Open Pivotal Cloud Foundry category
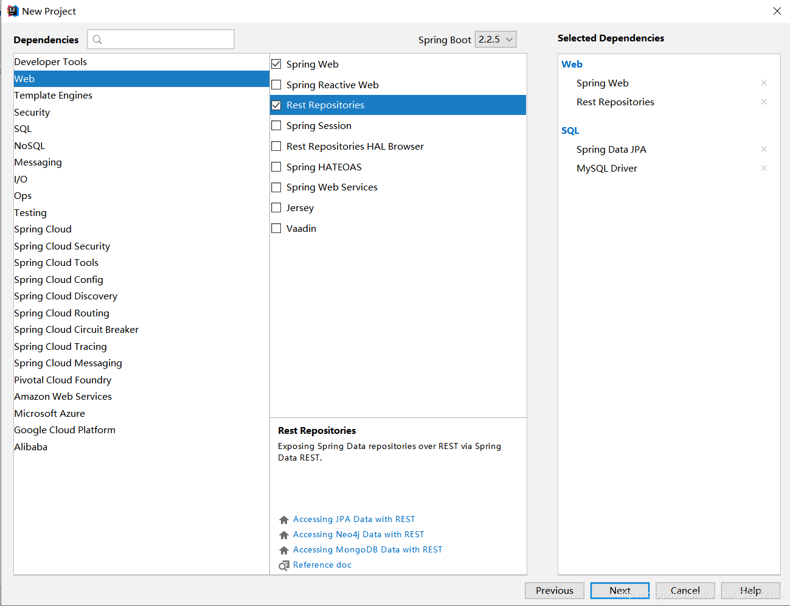 (141, 380)
